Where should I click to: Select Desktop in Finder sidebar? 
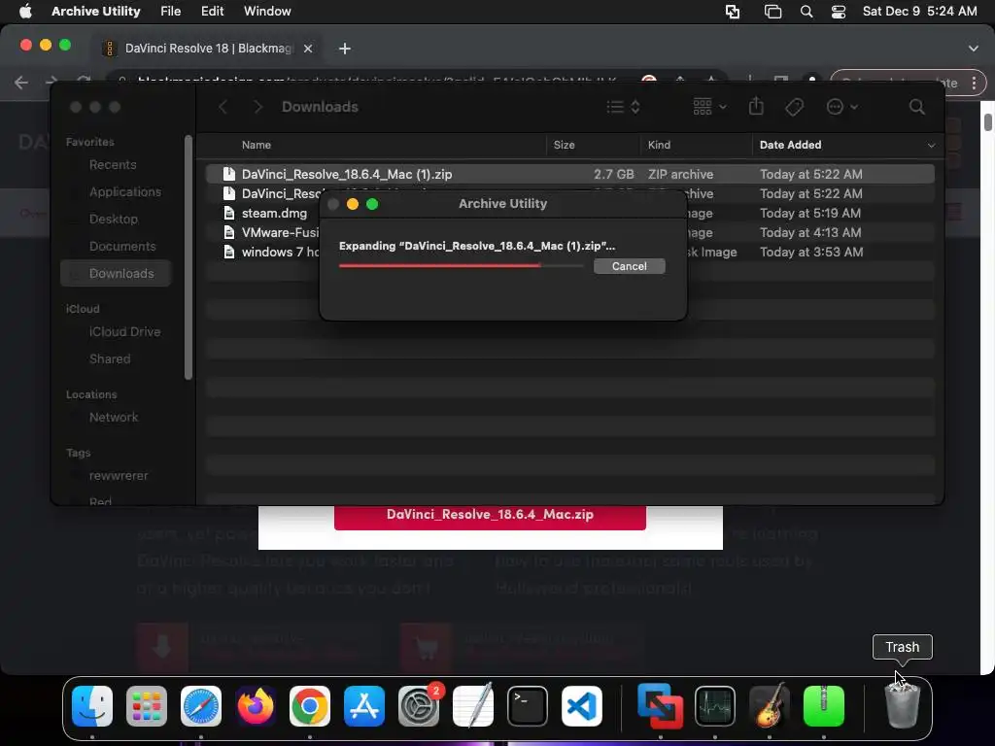point(113,220)
